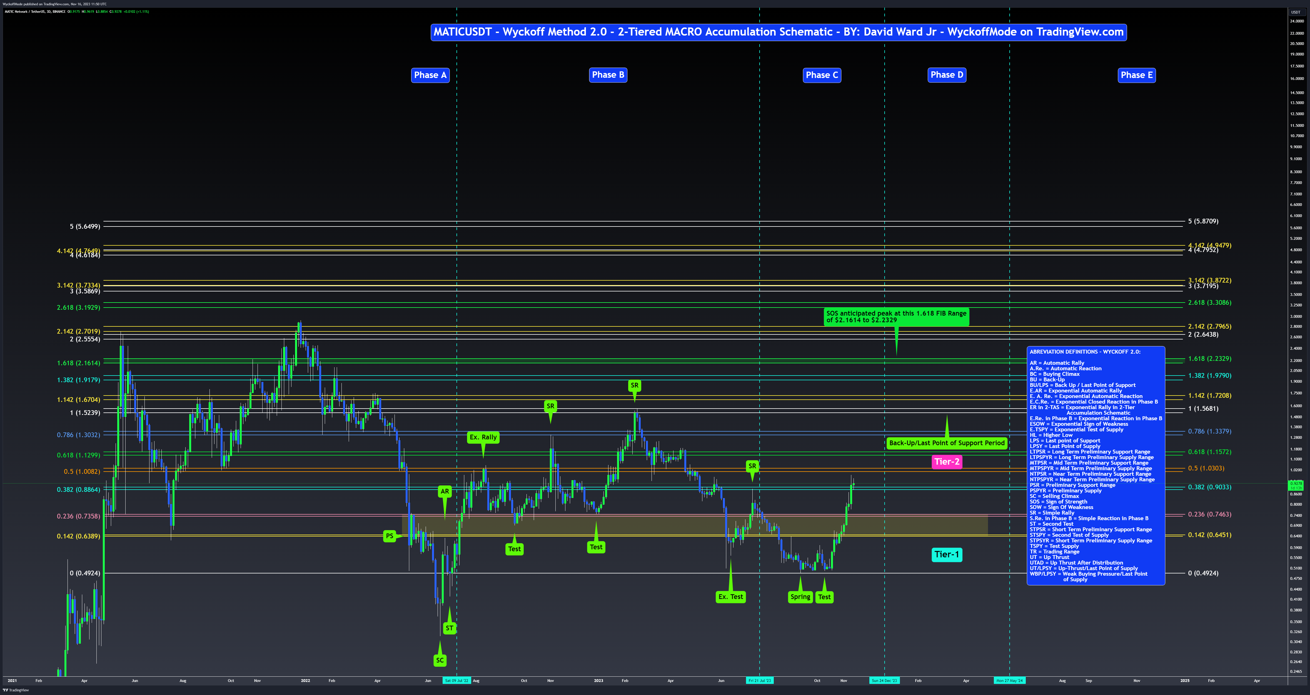Click the 1 (1.5239) Fibonacci label
This screenshot has height=695, width=1310.
[x=85, y=412]
